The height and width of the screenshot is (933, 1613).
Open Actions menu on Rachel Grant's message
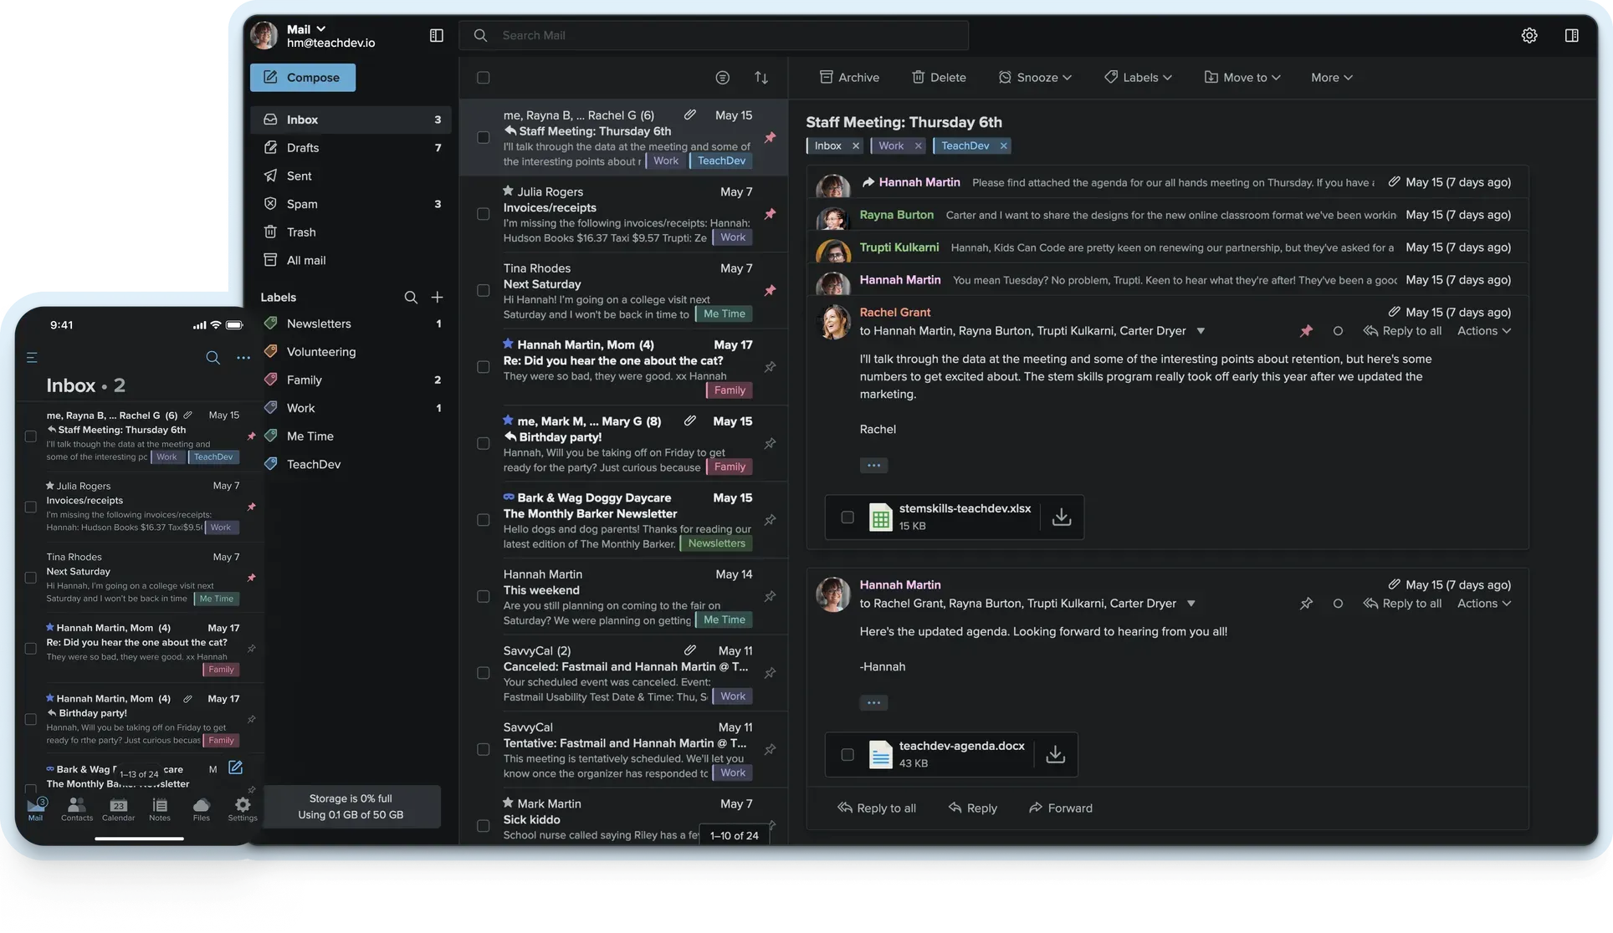(1483, 330)
